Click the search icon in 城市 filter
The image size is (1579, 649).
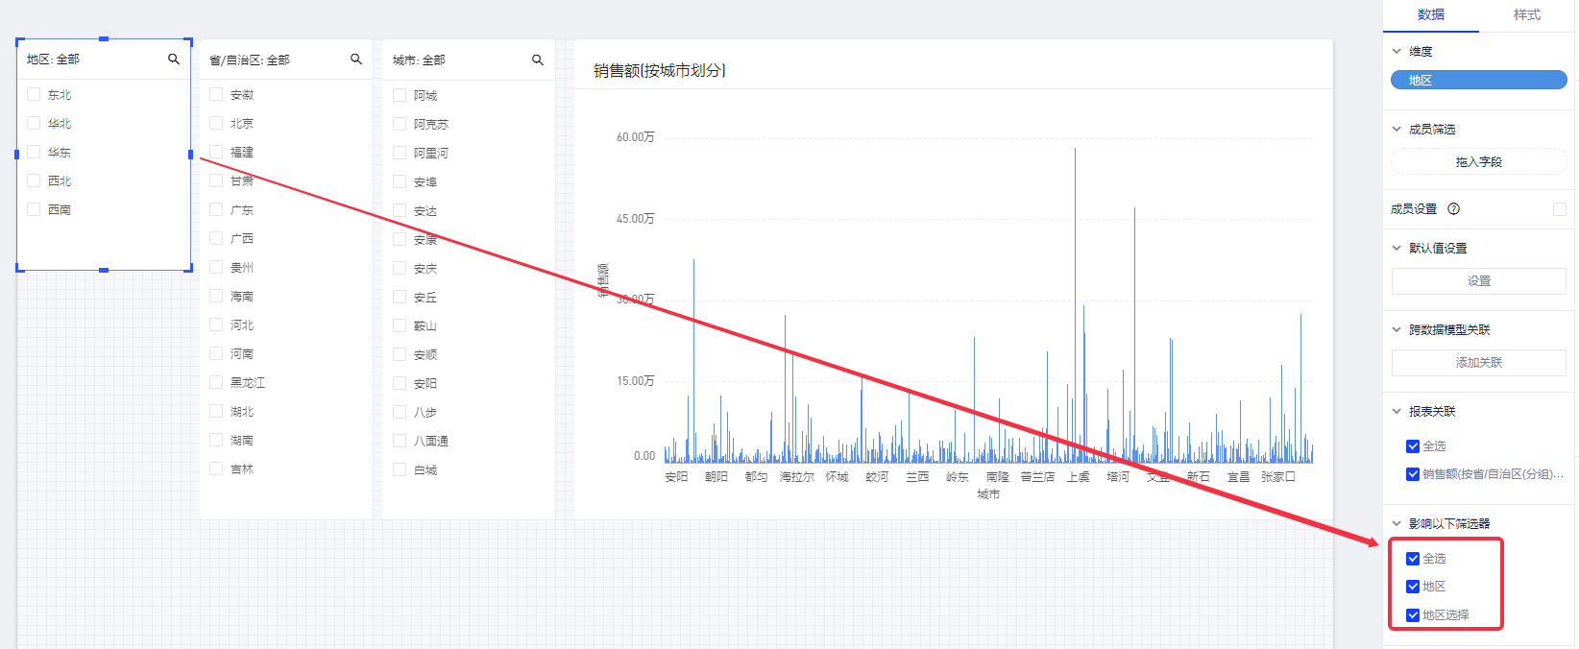pyautogui.click(x=538, y=60)
